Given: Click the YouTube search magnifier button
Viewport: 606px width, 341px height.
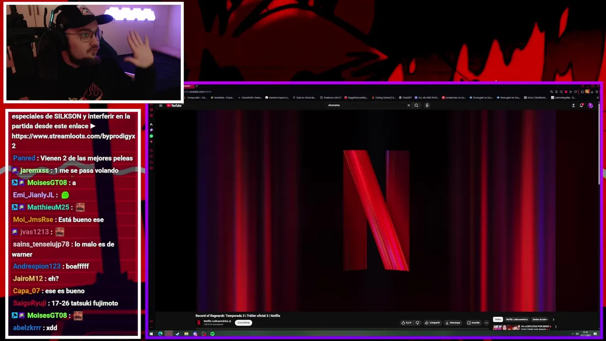Looking at the screenshot, I should [x=416, y=105].
